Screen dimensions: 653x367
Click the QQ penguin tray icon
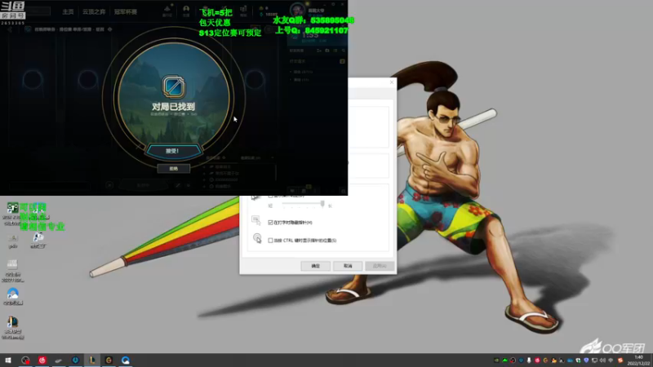[x=554, y=360]
